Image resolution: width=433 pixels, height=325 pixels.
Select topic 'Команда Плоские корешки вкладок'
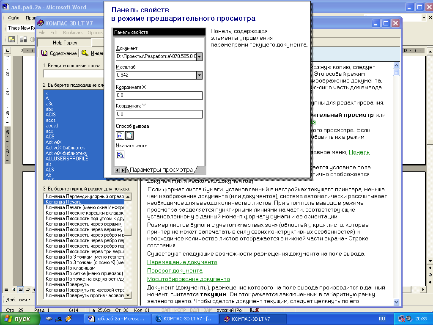coord(84,213)
